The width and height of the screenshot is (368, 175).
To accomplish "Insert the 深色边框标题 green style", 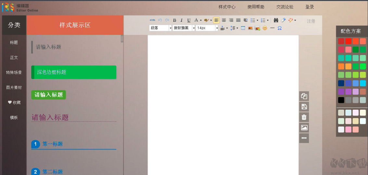I will [x=74, y=72].
